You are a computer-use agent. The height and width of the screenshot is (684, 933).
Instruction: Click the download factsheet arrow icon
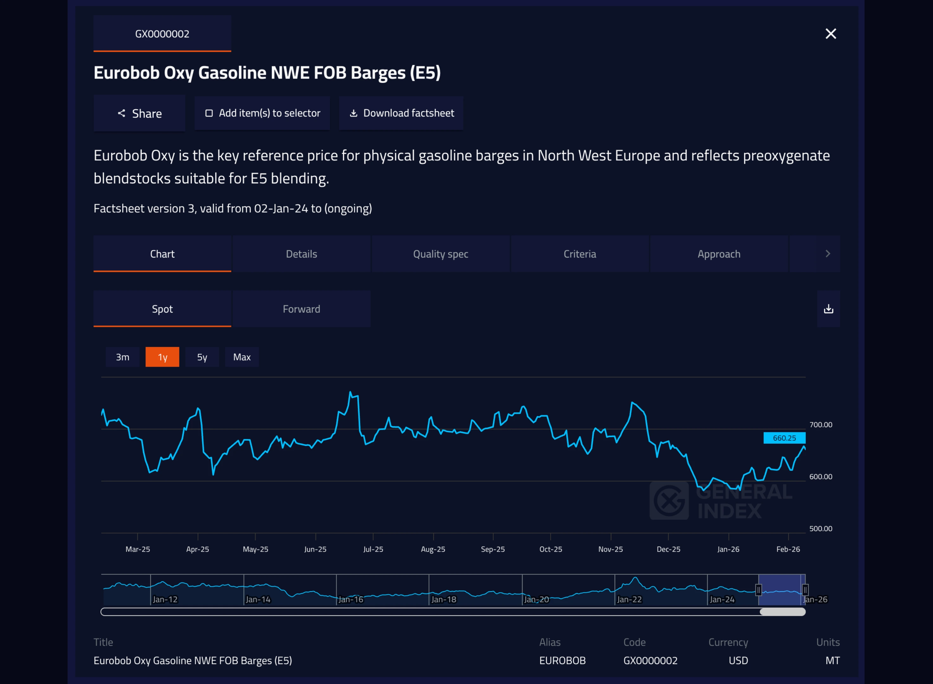click(353, 113)
